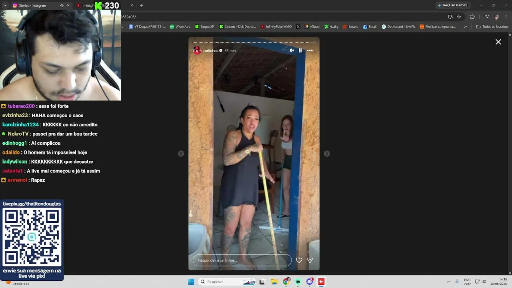This screenshot has height=288, width=512.
Task: Click the taskbar 'Pesquisar' search box
Action: pyautogui.click(x=227, y=282)
